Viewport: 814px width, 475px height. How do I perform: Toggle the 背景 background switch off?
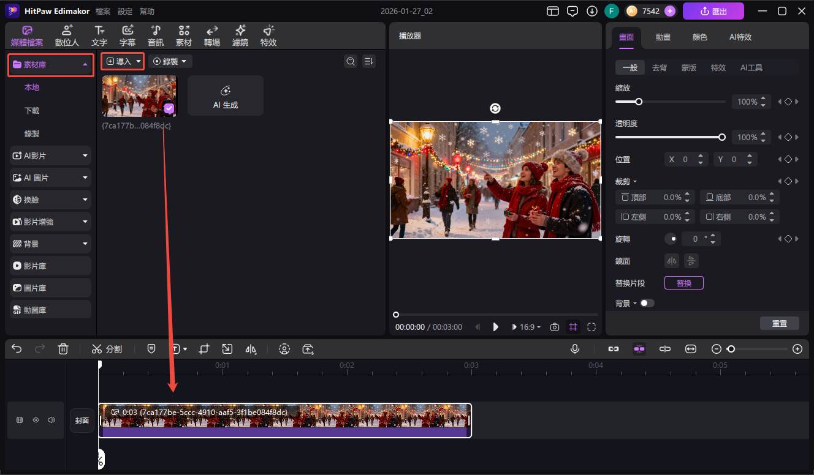pos(648,302)
